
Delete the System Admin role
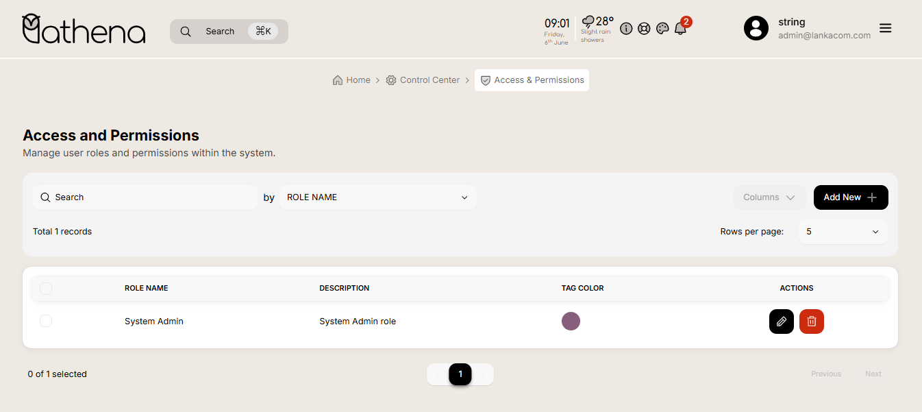pyautogui.click(x=811, y=322)
